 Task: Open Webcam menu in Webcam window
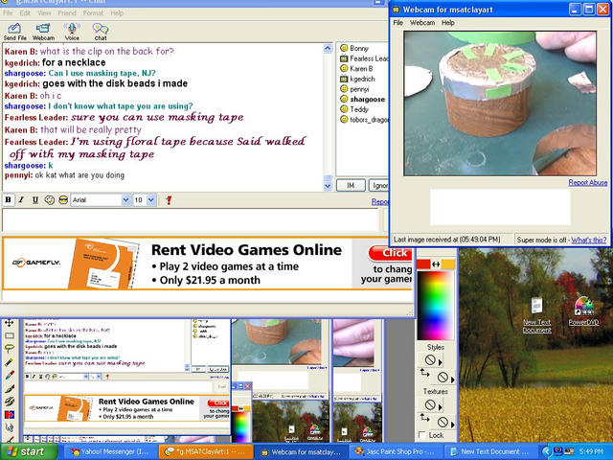click(422, 23)
